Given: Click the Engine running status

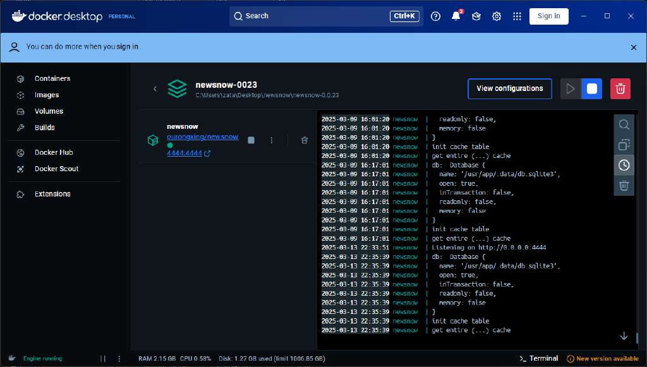Looking at the screenshot, I should pos(42,358).
